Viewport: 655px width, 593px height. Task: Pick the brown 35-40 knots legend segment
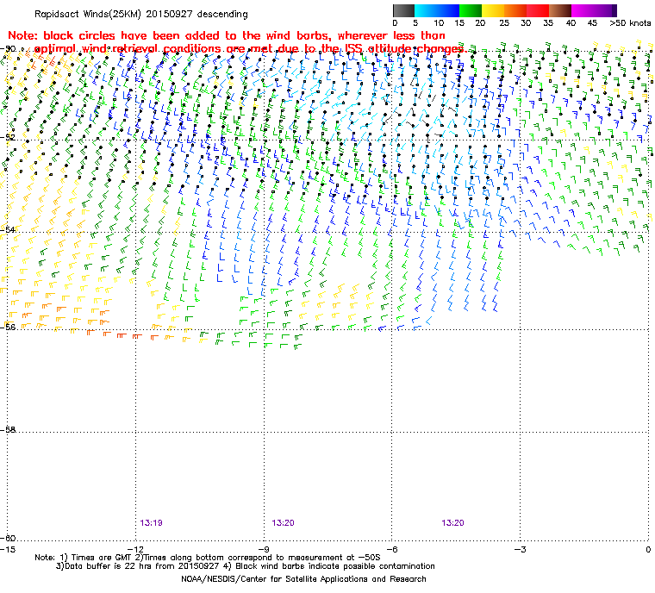(x=559, y=10)
